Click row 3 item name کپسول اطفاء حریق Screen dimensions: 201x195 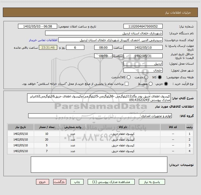tap(123, 145)
